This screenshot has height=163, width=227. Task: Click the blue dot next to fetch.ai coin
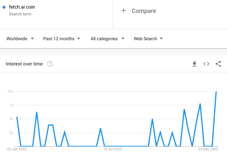click(4, 7)
